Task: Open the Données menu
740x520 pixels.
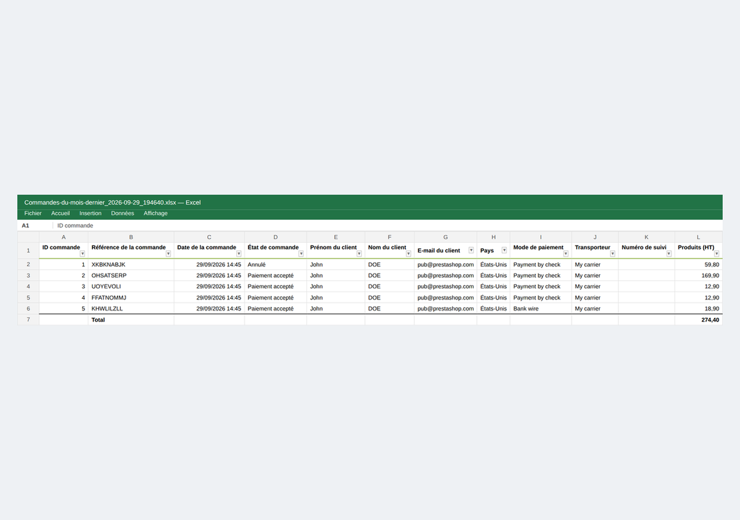Action: coord(123,213)
